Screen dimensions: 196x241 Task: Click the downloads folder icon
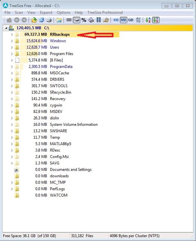tap(17, 176)
